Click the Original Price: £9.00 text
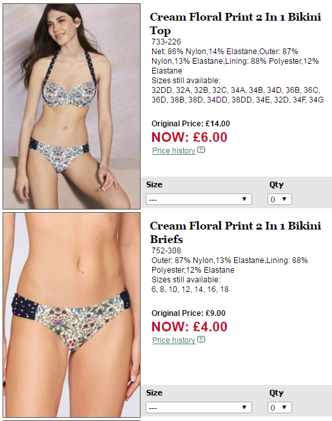Image resolution: width=332 pixels, height=421 pixels. pos(188,313)
